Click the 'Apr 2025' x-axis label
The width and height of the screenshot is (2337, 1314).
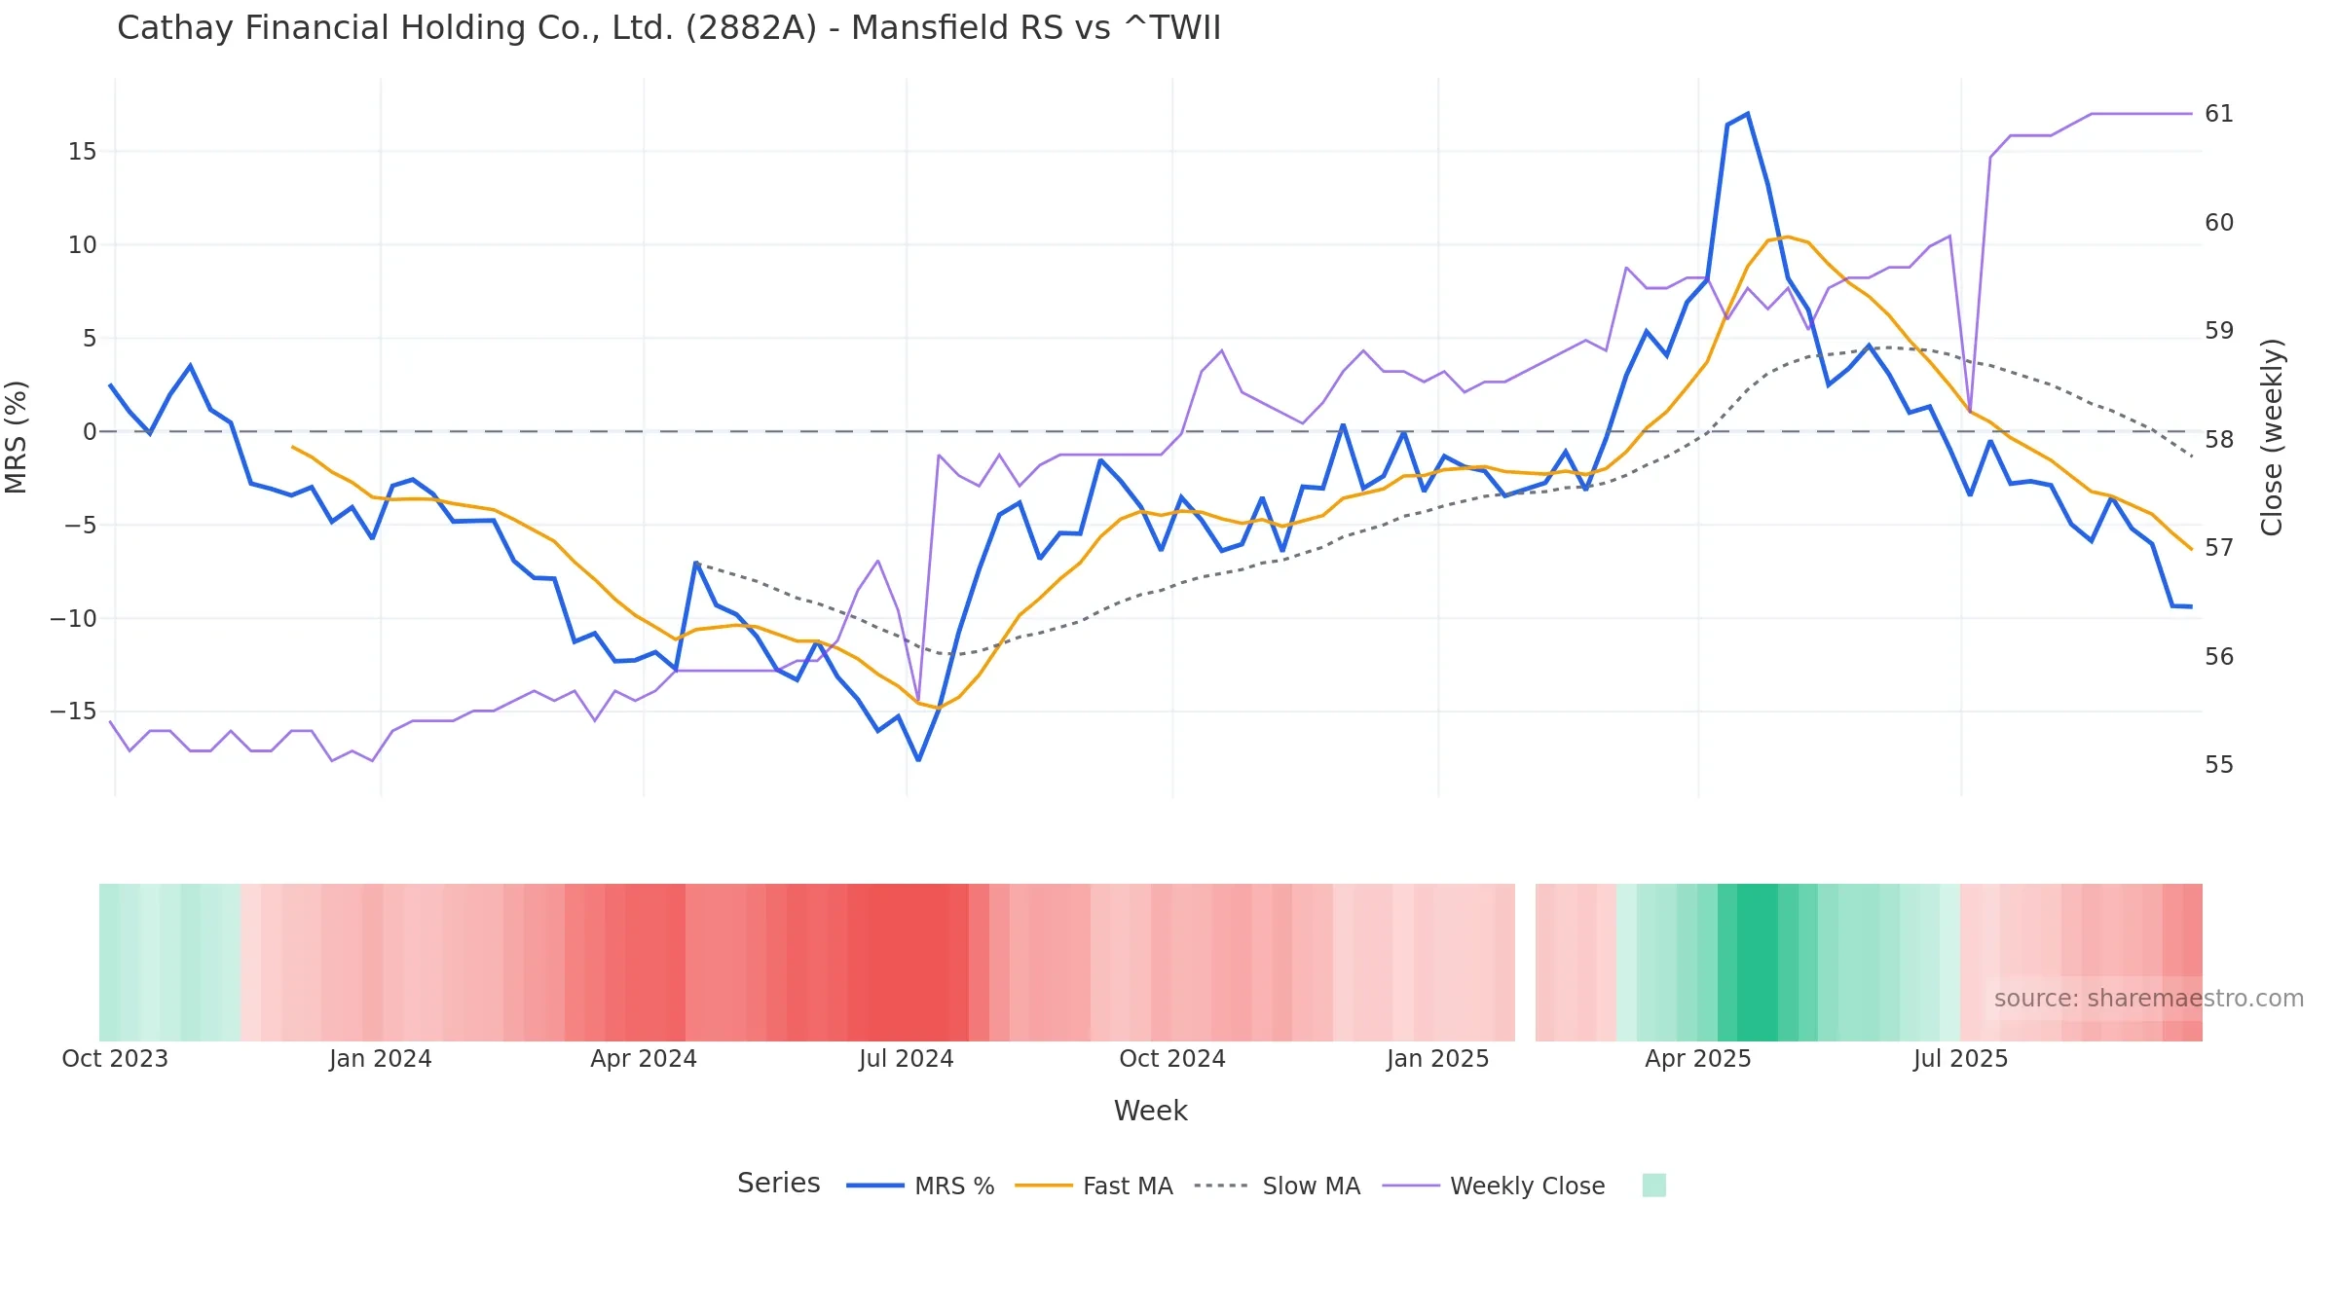pyautogui.click(x=1698, y=1059)
